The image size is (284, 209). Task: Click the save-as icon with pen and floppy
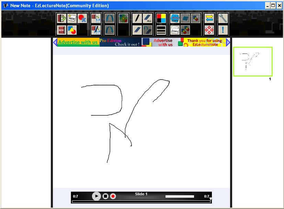coord(96,30)
